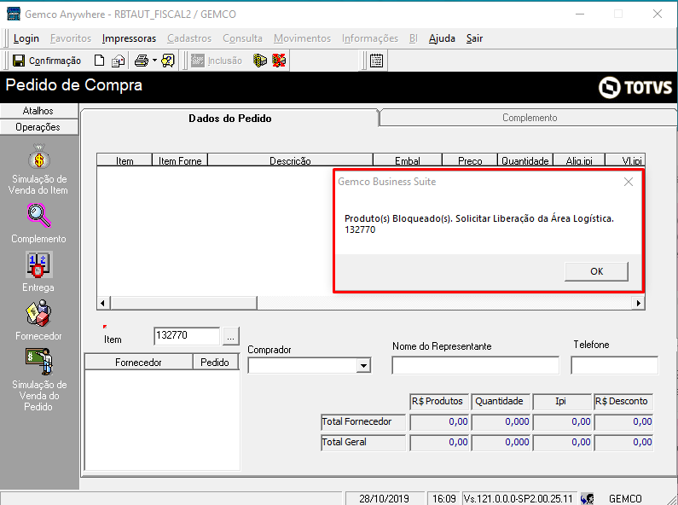Open Simulação de Venda do Pedido shortcut

(x=38, y=380)
